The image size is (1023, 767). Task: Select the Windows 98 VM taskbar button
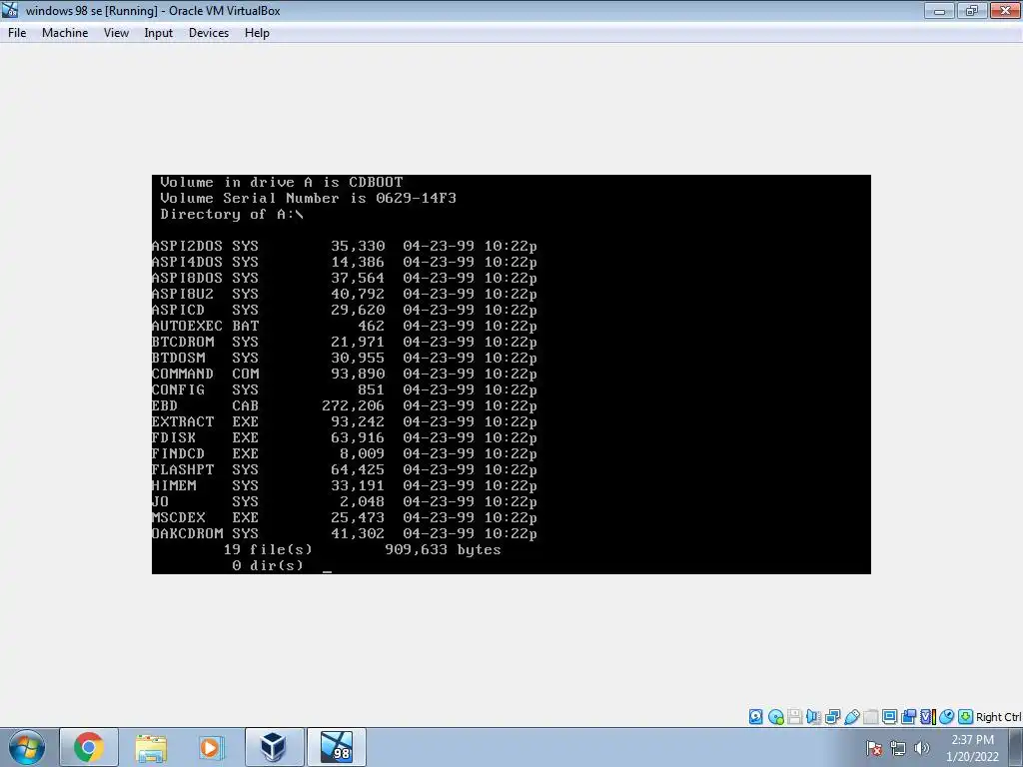pos(336,747)
